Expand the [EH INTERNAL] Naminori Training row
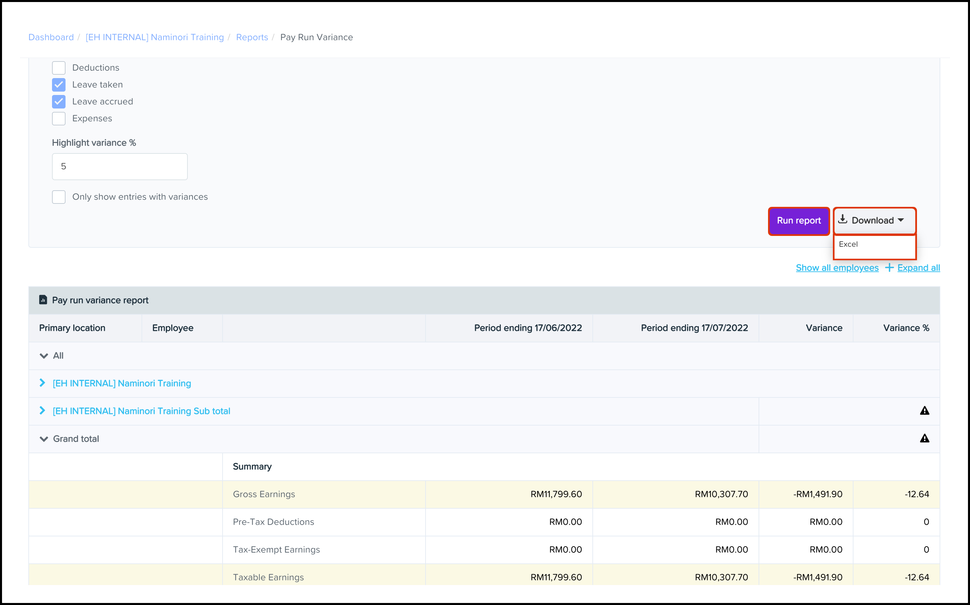 click(42, 383)
